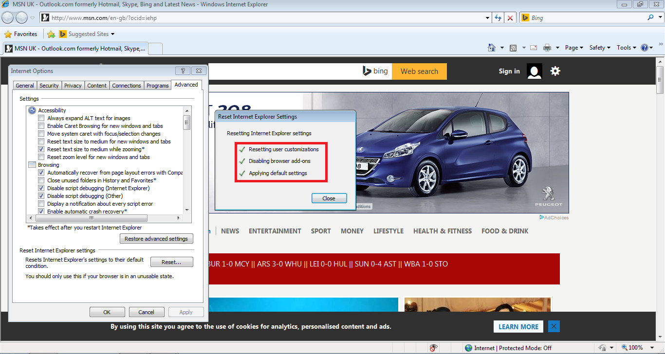The width and height of the screenshot is (665, 354).
Task: Open the Help dropdown arrow
Action: 652,48
